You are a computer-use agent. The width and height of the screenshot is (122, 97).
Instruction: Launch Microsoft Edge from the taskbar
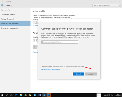16,95
